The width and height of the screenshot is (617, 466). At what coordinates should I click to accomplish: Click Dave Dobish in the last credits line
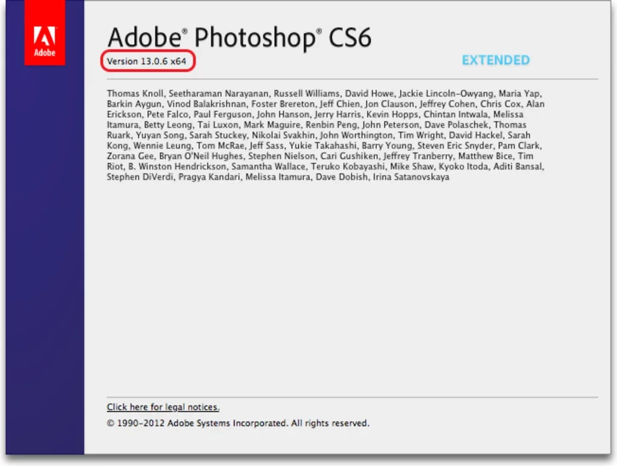tap(341, 177)
